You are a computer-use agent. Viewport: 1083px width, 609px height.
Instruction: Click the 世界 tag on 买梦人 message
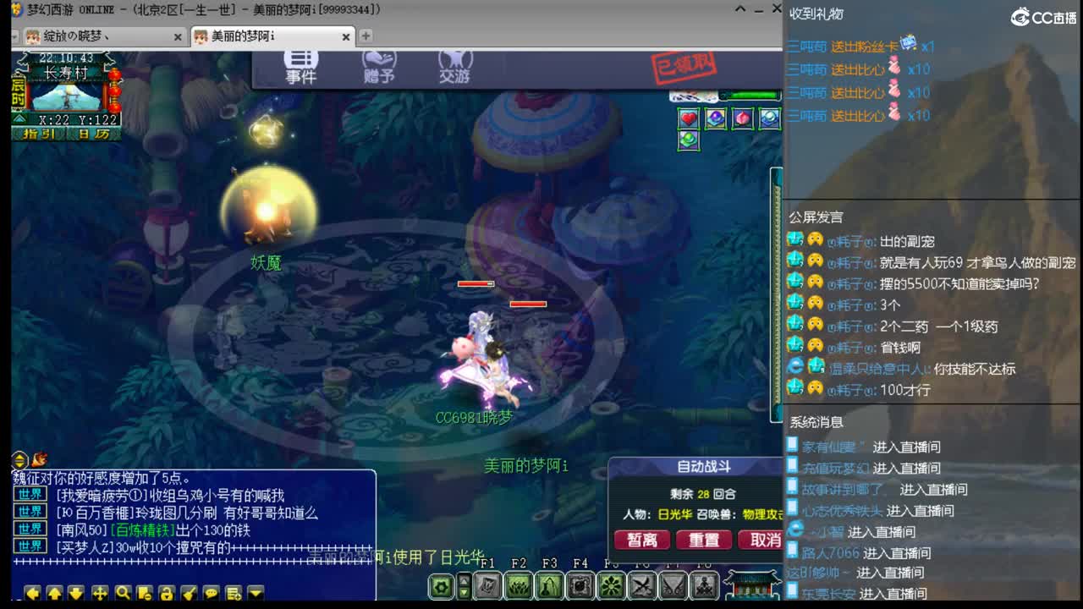pos(30,547)
